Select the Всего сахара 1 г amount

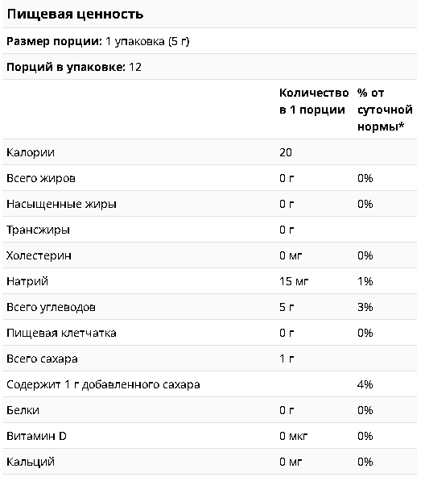pos(287,359)
